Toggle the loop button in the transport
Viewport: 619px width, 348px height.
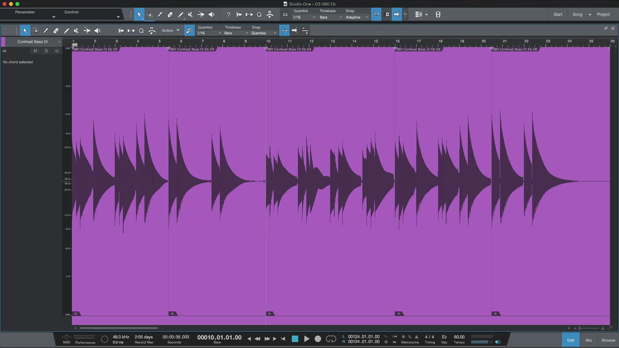(x=331, y=339)
